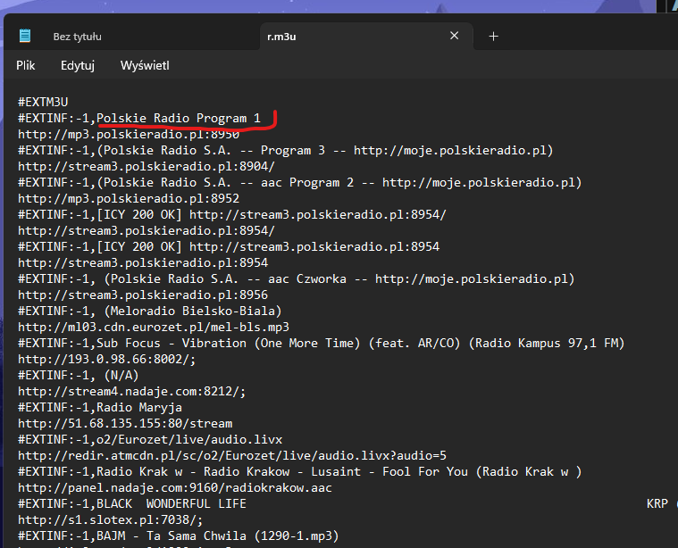Click the 'aac Czworka' EXTINF line
The height and width of the screenshot is (548, 678).
pos(297,278)
